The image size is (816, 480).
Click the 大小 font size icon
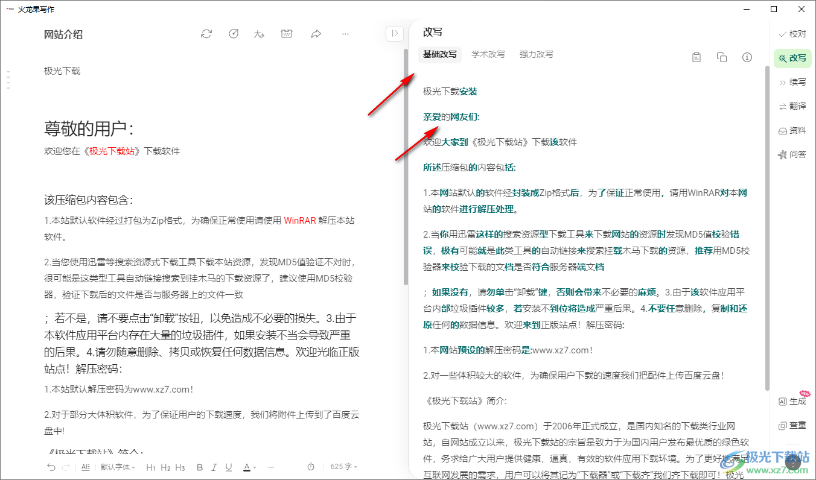click(260, 34)
